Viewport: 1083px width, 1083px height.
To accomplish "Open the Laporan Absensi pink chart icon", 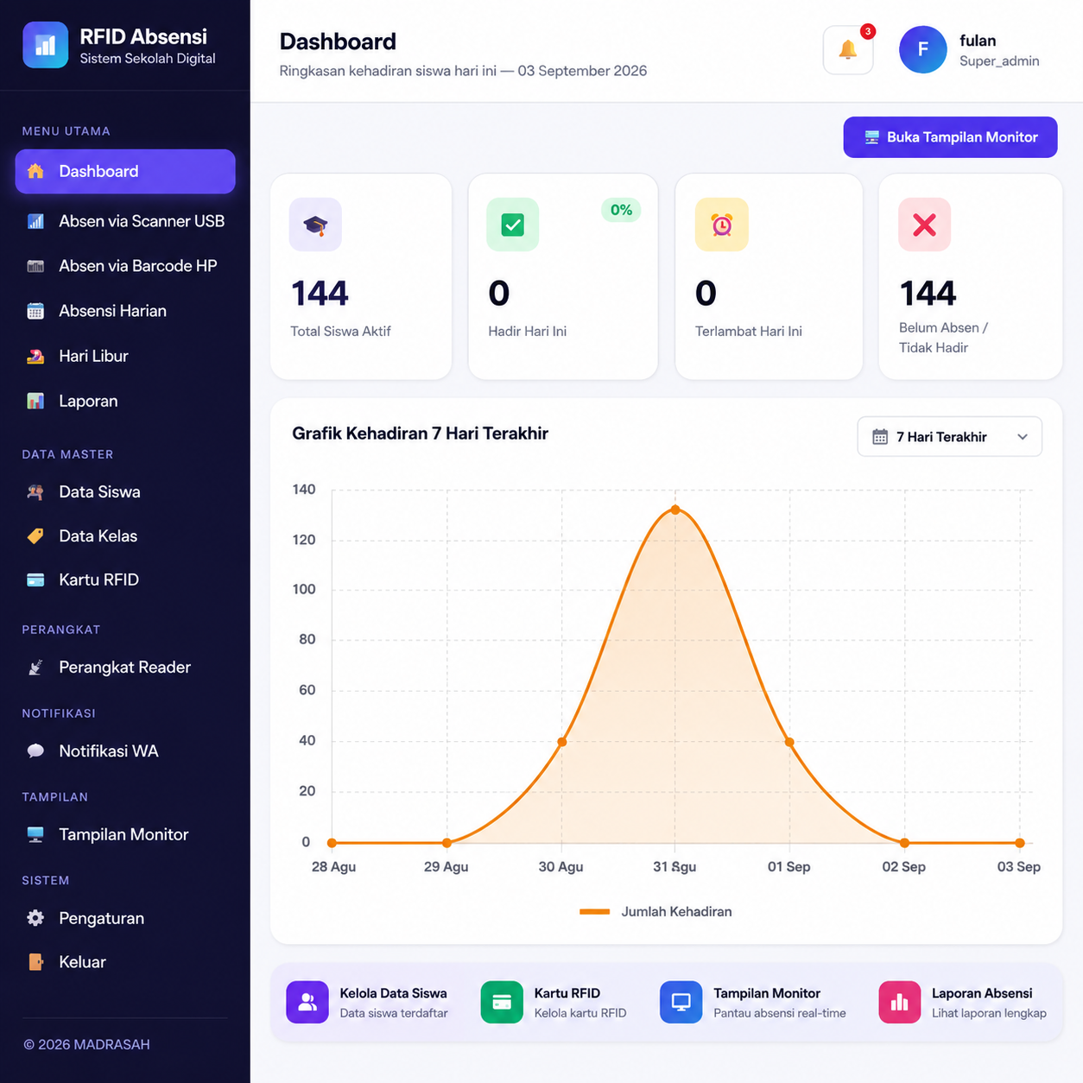I will pos(900,1002).
